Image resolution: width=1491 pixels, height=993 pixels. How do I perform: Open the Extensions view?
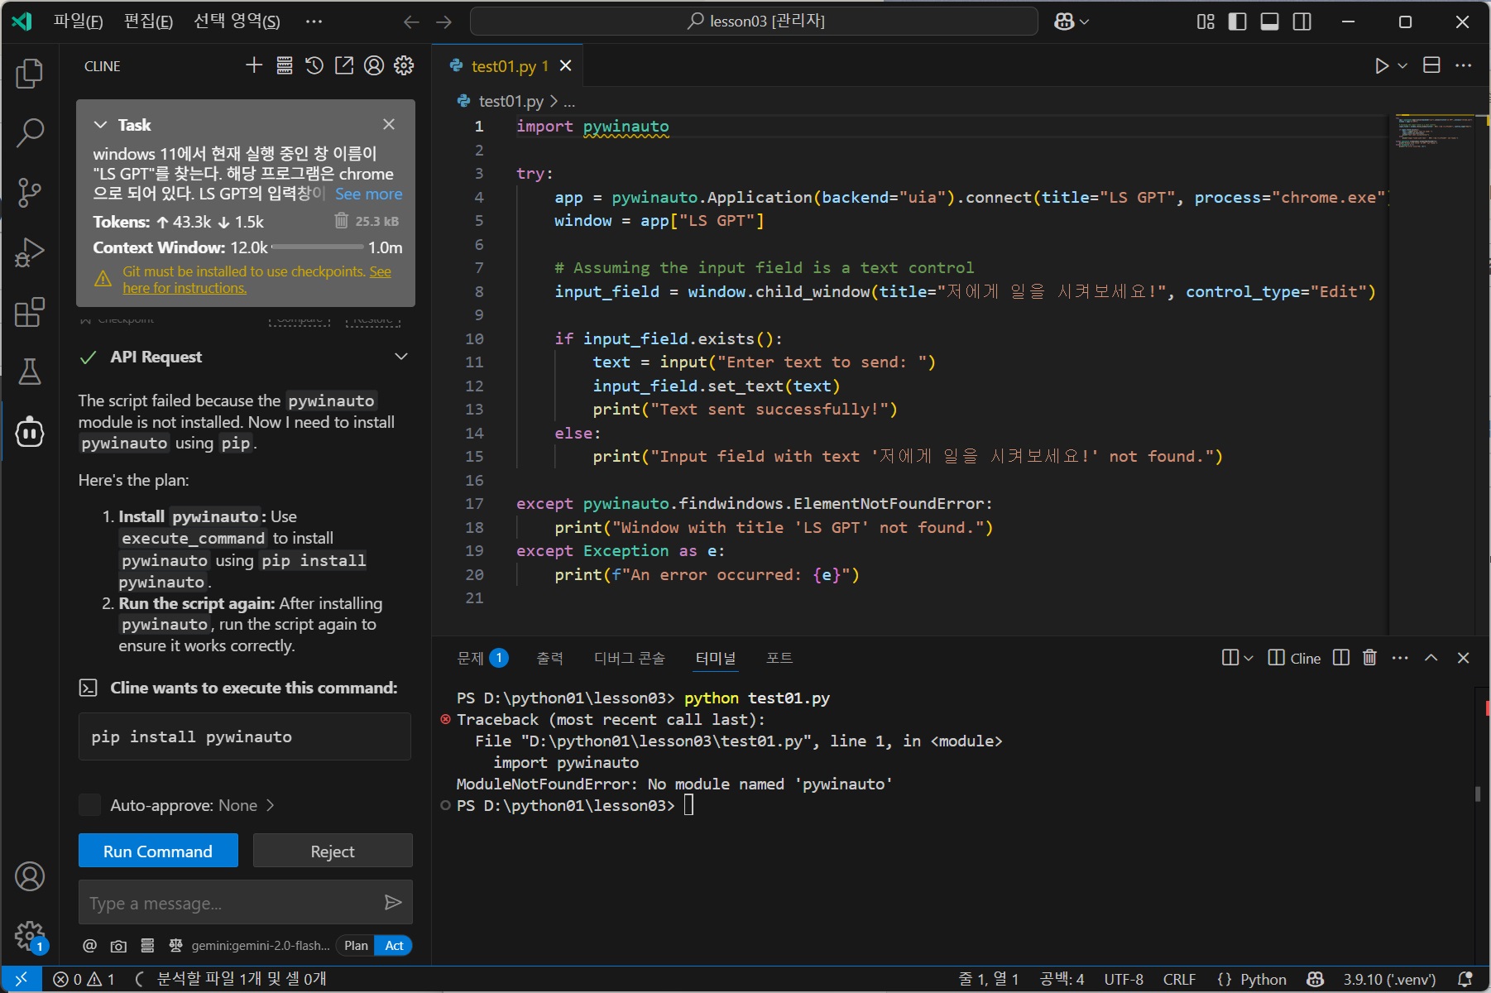point(29,312)
